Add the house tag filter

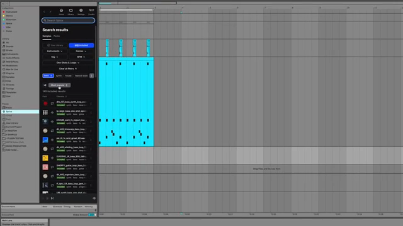(68, 76)
